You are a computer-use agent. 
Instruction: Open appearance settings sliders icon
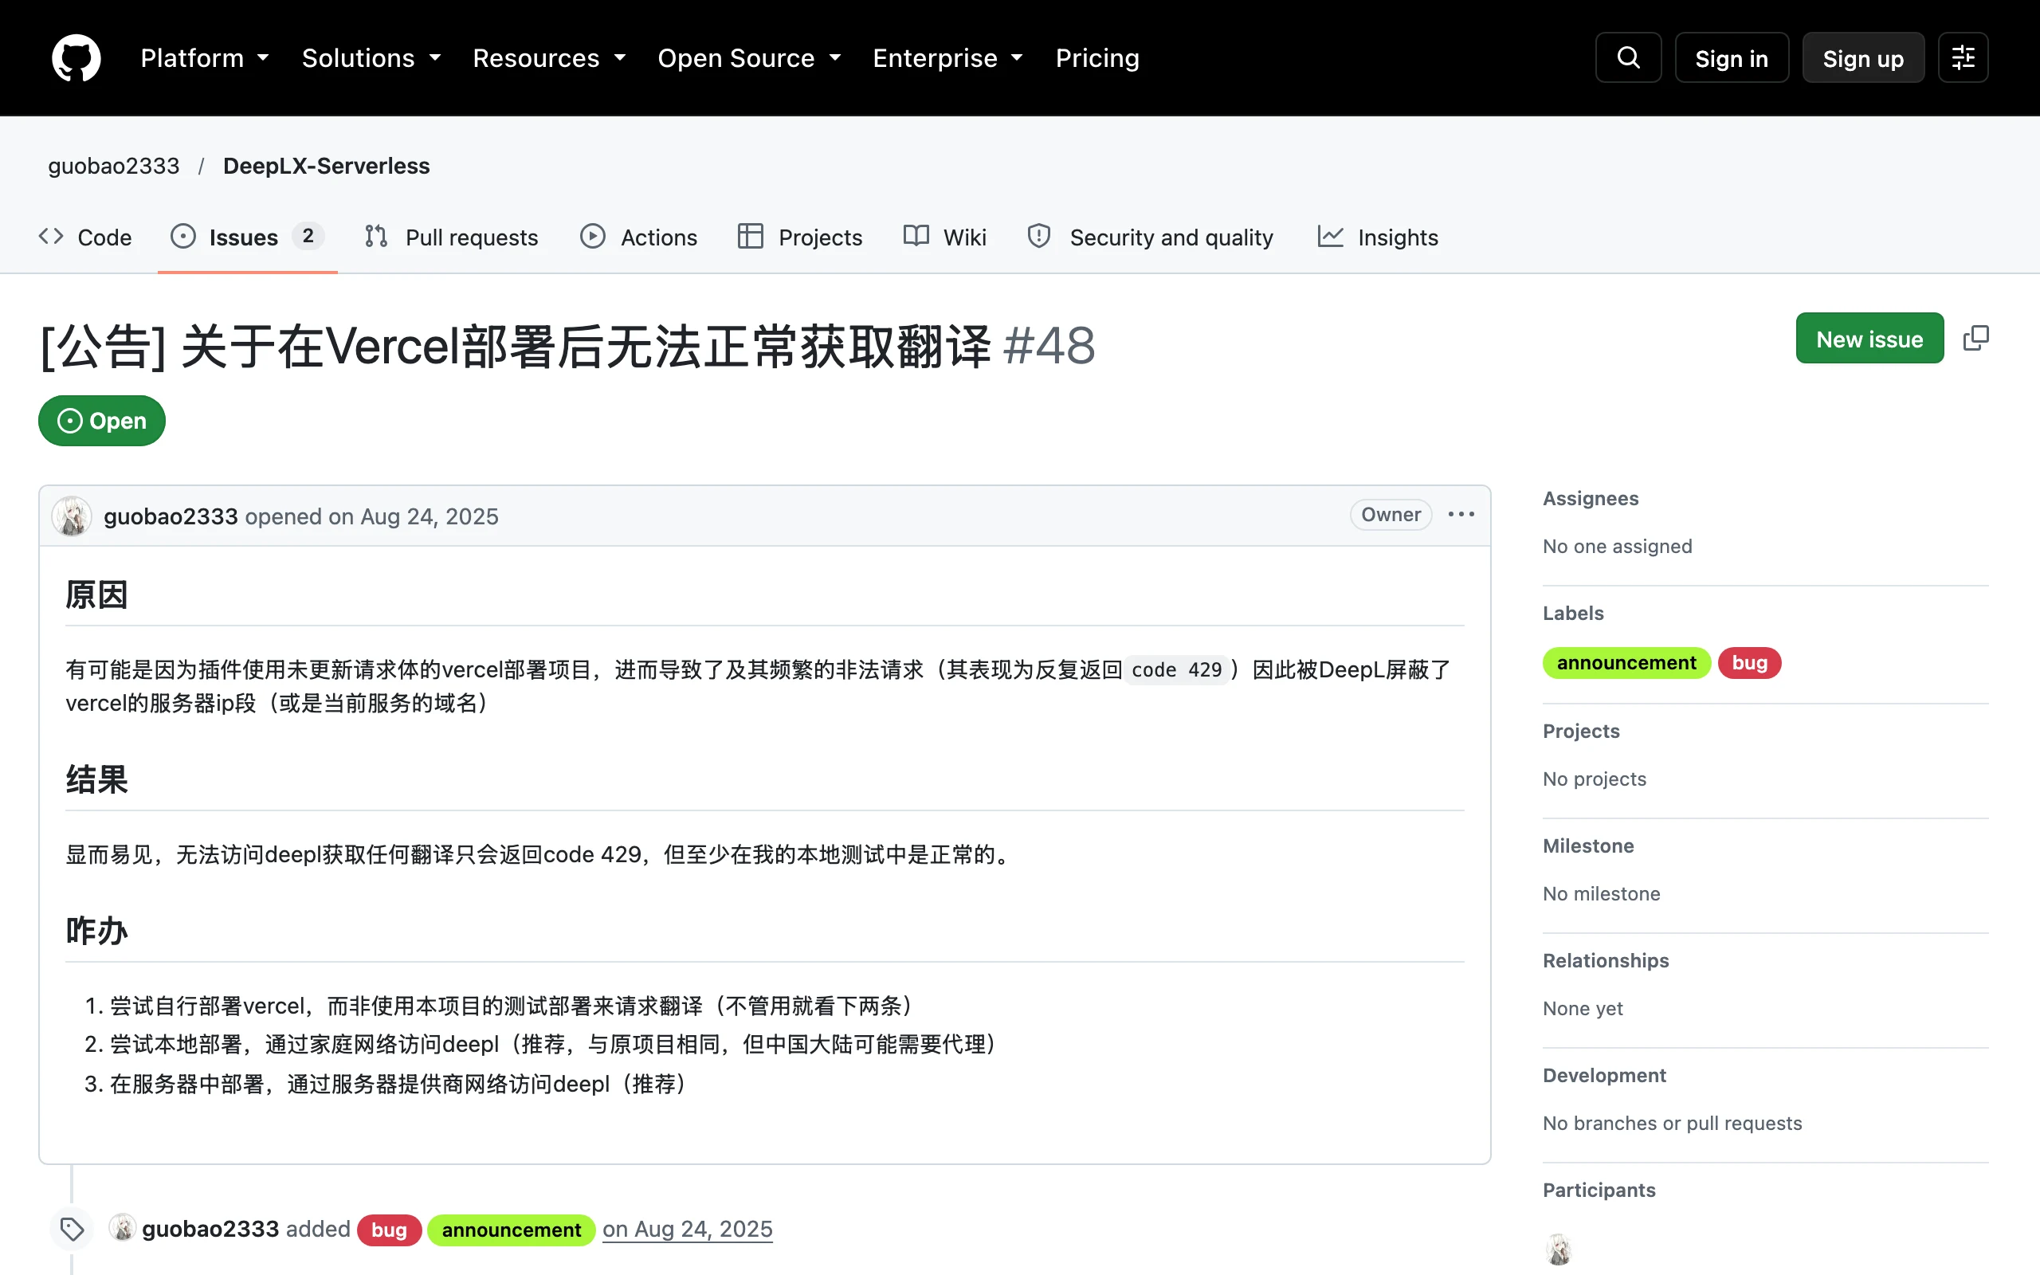[1963, 57]
